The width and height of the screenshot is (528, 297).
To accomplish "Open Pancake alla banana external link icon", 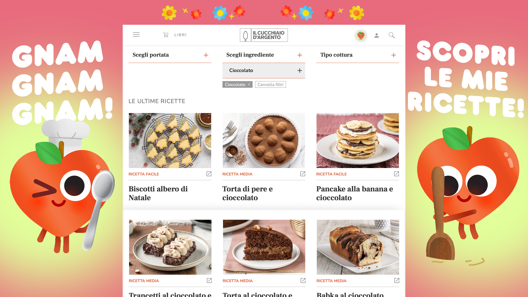I will (x=397, y=174).
